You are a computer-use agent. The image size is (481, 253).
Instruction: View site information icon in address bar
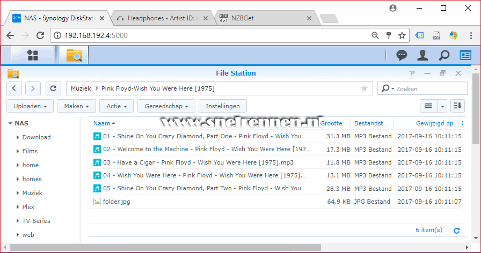57,35
